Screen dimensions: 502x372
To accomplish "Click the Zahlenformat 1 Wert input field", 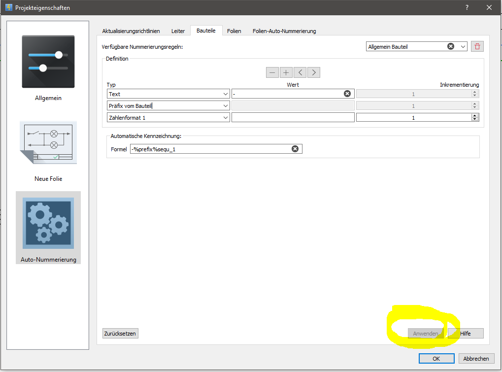I will click(293, 117).
